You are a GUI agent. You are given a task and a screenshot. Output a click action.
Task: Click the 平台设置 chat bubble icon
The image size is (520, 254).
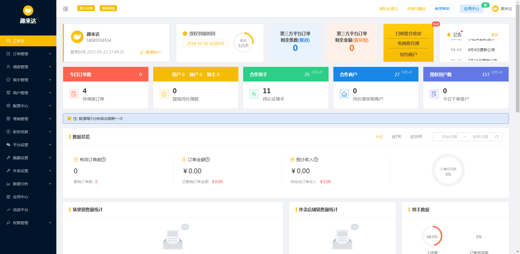tap(8, 145)
